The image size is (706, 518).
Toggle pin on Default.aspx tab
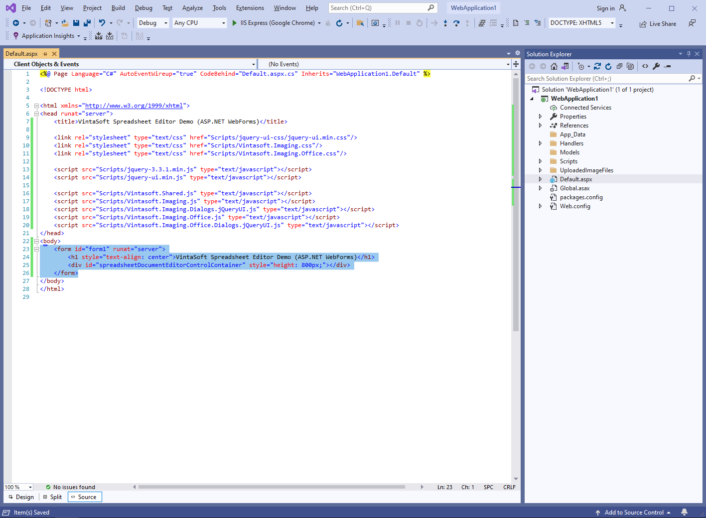tap(45, 54)
